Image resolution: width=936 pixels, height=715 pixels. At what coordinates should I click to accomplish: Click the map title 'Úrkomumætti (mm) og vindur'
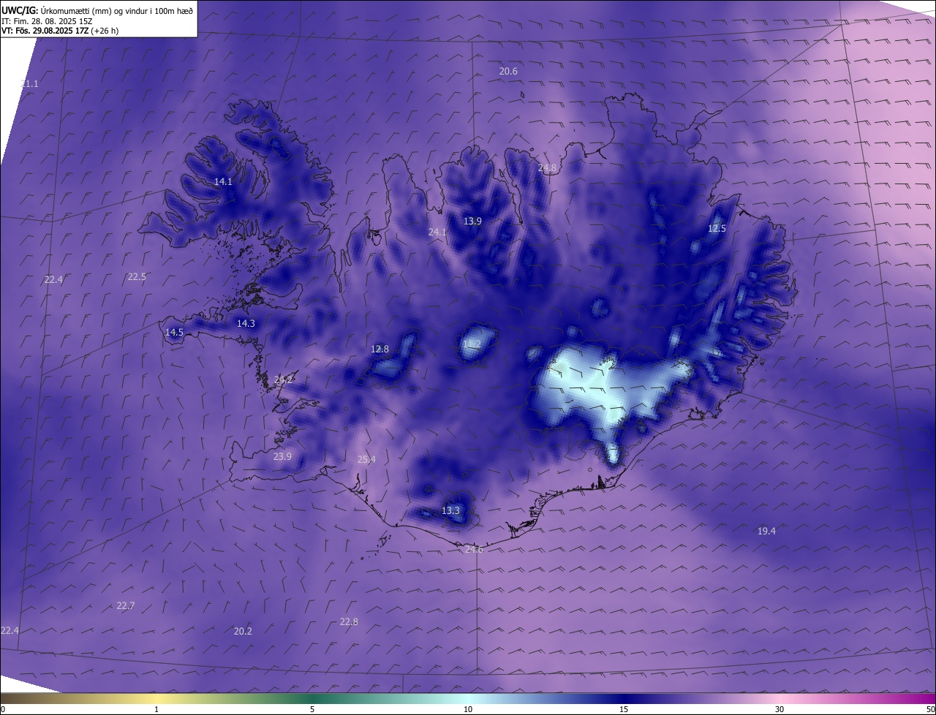(93, 10)
